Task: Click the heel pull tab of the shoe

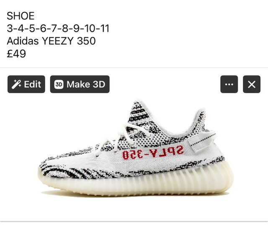Action: (x=202, y=141)
